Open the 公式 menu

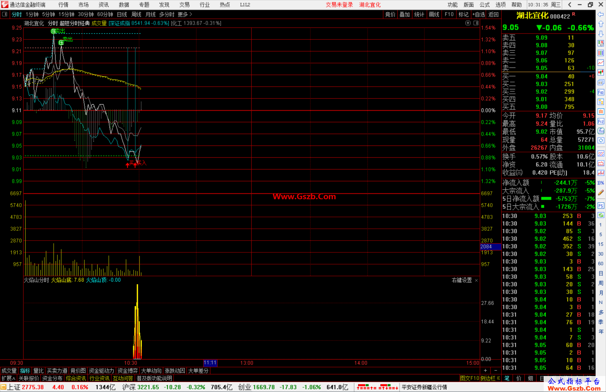click(x=485, y=5)
